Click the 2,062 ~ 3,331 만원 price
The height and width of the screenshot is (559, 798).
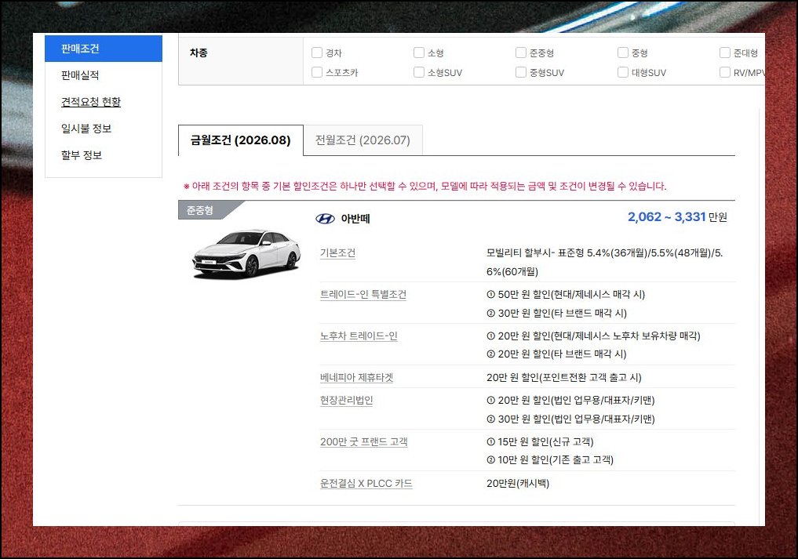coord(677,217)
